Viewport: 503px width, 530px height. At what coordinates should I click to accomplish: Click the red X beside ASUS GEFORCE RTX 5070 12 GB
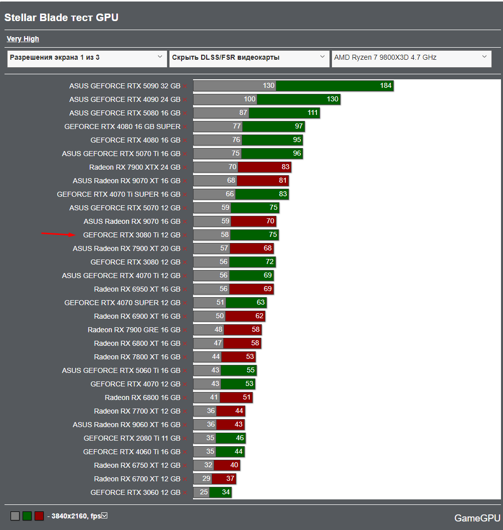click(185, 208)
